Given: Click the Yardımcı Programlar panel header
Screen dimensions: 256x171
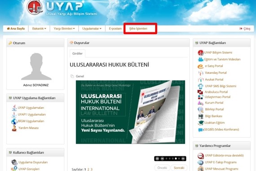Looking at the screenshot, I should tap(221, 146).
